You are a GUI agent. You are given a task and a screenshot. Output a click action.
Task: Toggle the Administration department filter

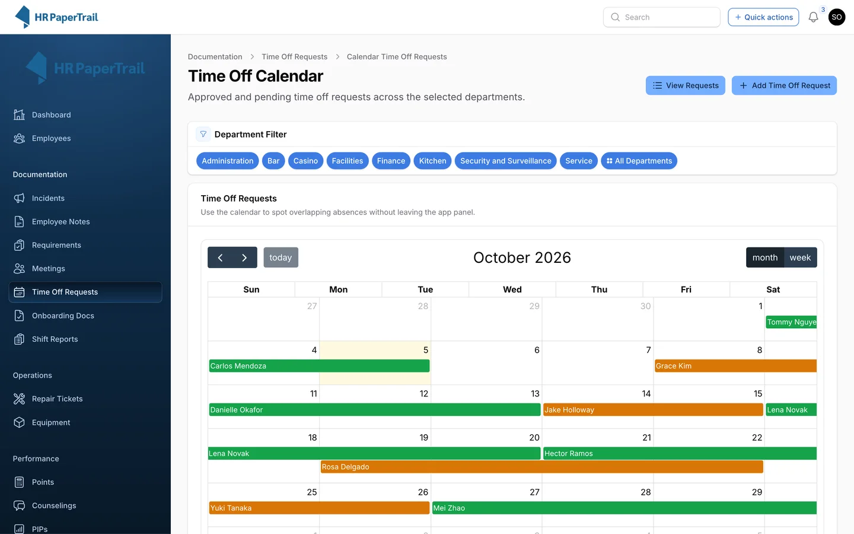[x=228, y=161]
